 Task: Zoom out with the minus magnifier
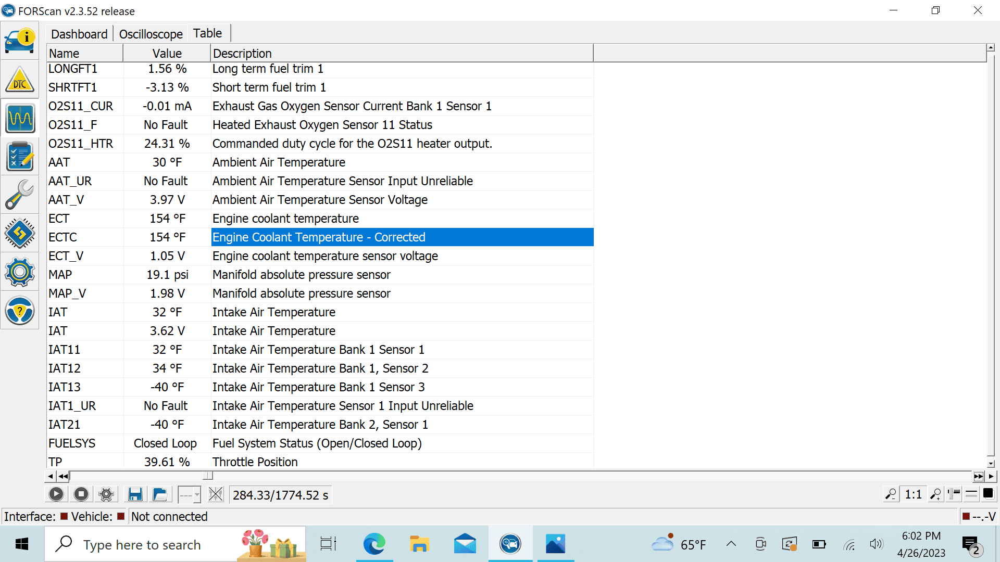pyautogui.click(x=891, y=494)
